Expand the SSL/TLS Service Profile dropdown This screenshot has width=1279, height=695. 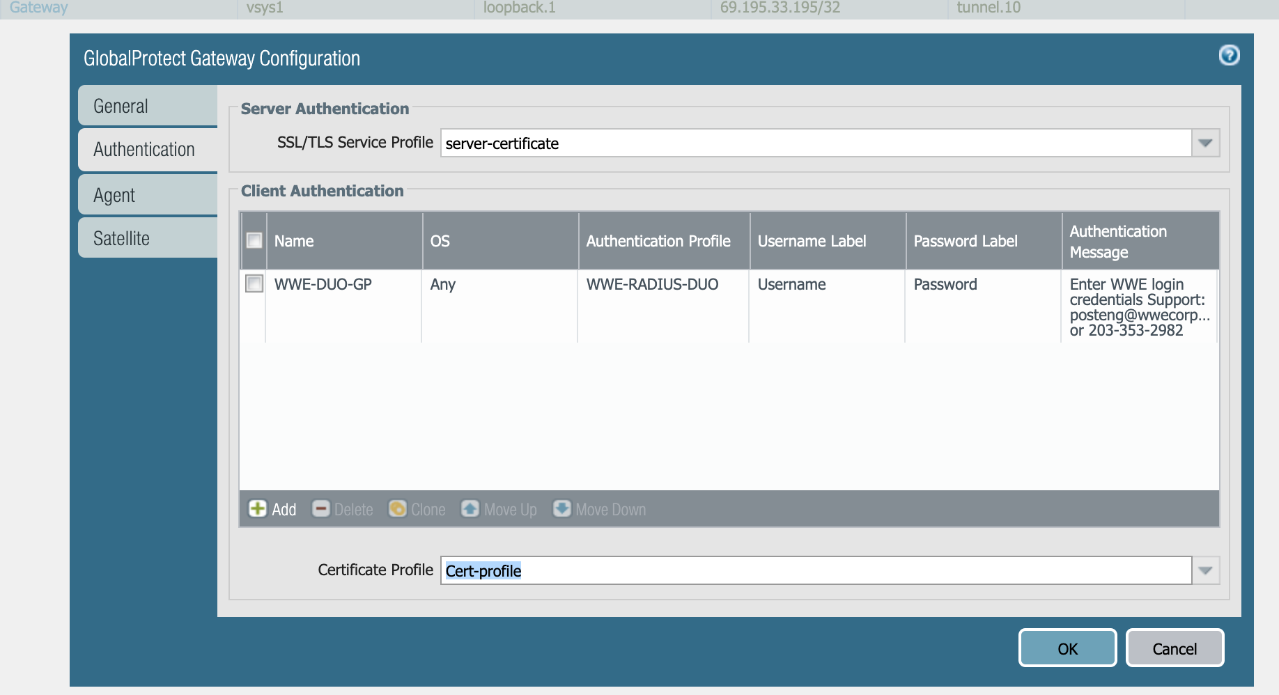[x=1205, y=143]
